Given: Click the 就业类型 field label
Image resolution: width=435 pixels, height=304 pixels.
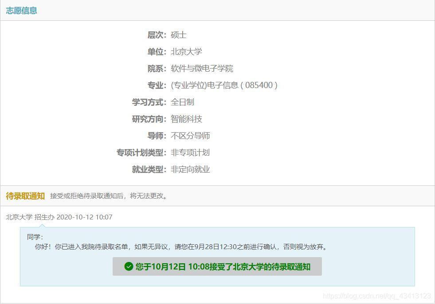Looking at the screenshot, I should pyautogui.click(x=149, y=169).
